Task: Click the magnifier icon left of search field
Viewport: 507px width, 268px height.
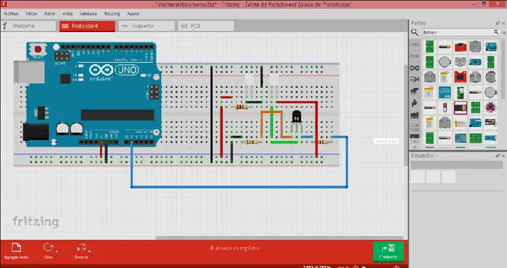Action: 415,32
